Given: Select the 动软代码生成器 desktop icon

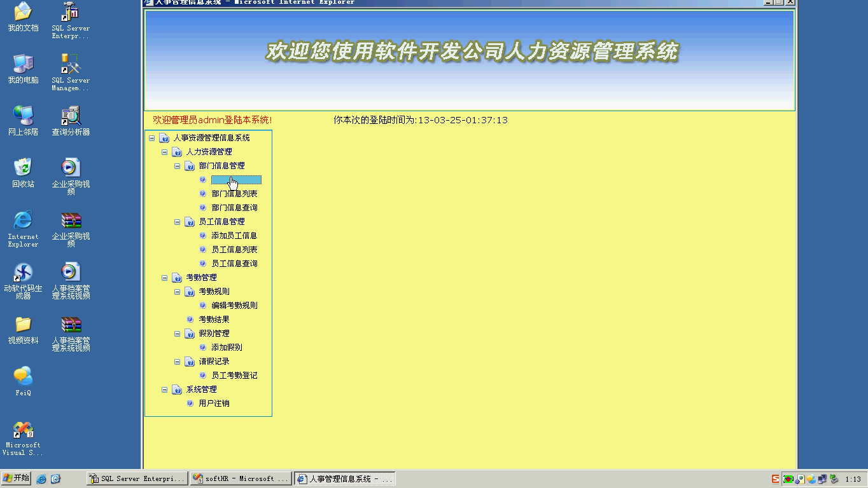Looking at the screenshot, I should pyautogui.click(x=23, y=280).
